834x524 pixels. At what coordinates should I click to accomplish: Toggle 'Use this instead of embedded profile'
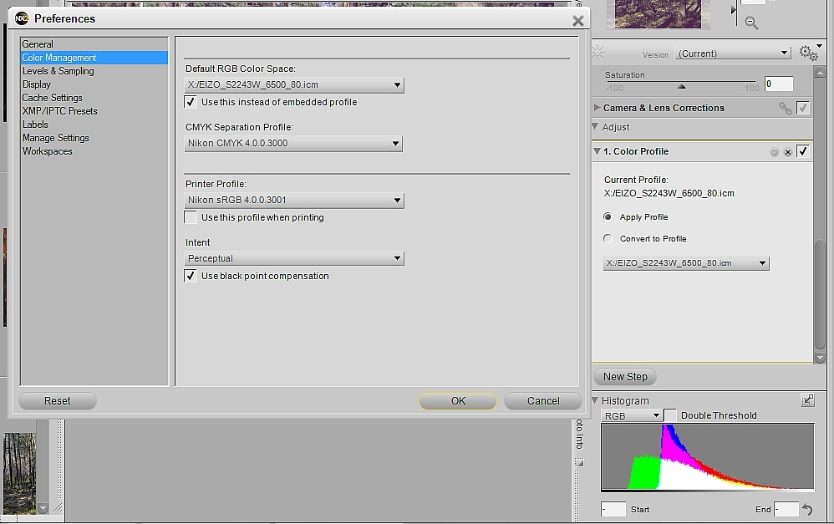pos(191,102)
